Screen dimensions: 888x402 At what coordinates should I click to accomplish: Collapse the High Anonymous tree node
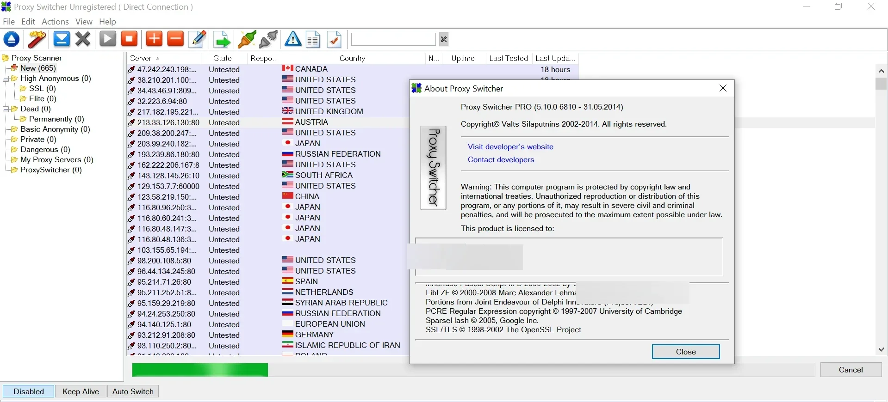click(6, 79)
